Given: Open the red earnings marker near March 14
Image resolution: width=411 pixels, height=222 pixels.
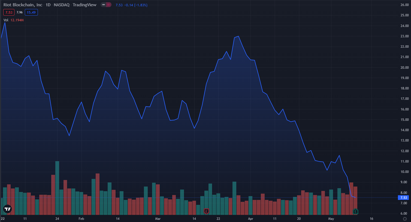Looking at the screenshot, I should (206, 211).
